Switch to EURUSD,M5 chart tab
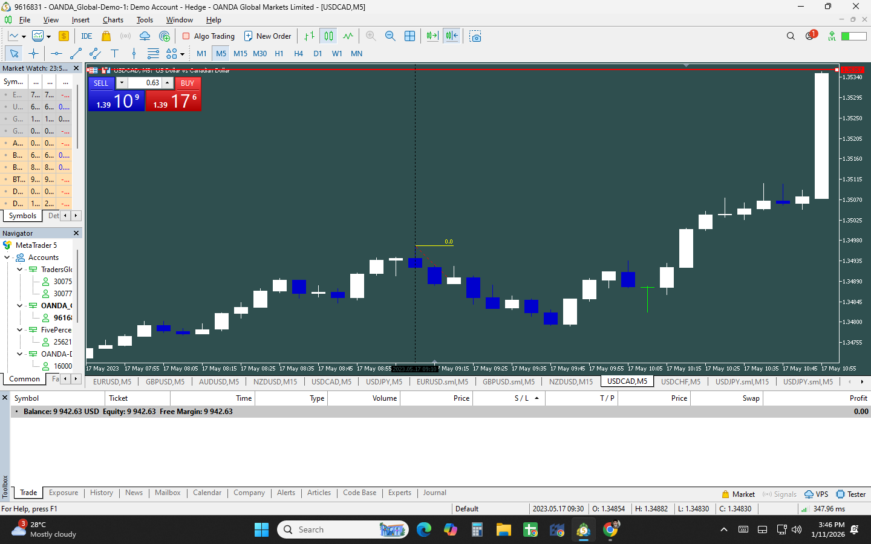Image resolution: width=871 pixels, height=544 pixels. 112,382
